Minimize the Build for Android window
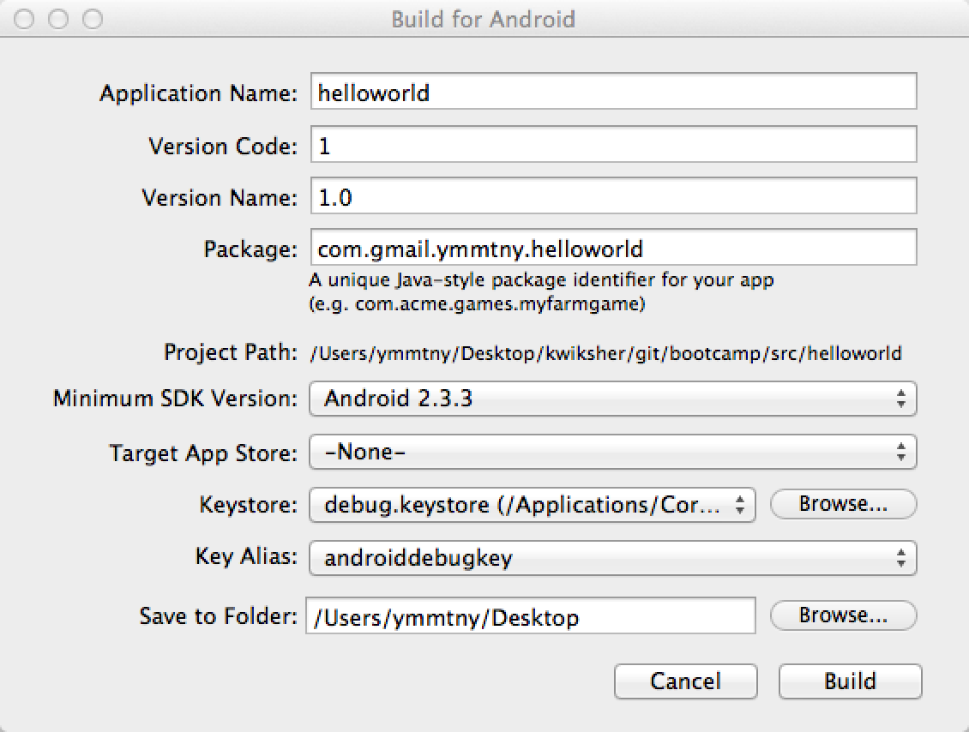The width and height of the screenshot is (969, 732). [58, 19]
